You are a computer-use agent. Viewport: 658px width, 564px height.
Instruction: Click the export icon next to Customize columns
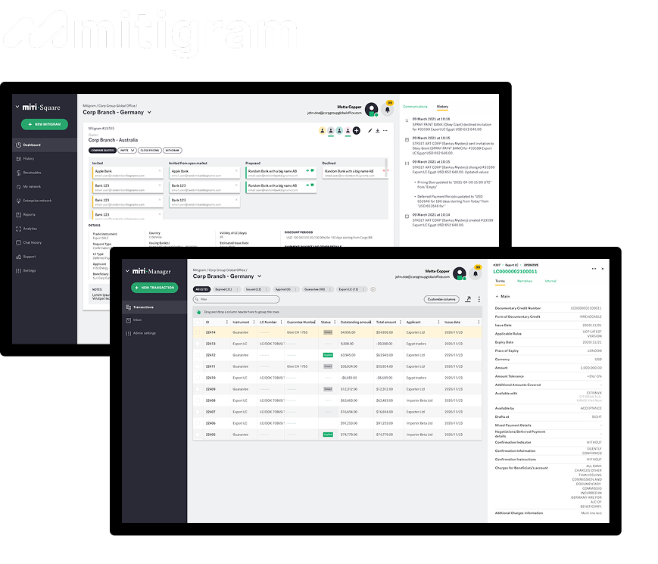pos(468,299)
